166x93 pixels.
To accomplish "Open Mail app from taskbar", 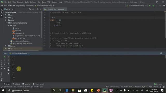I will [86, 90].
